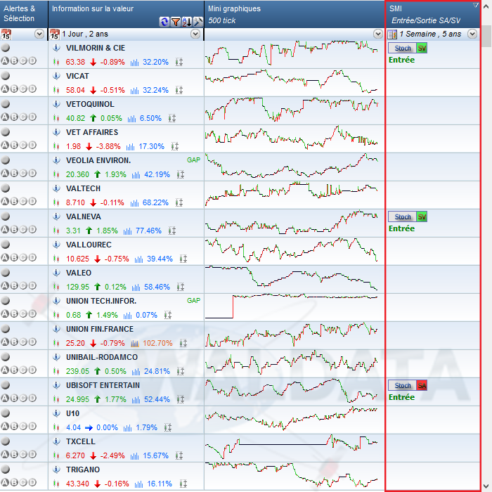This screenshot has width=492, height=492.
Task: Toggle selection C for VALTECH
Action: point(23,202)
